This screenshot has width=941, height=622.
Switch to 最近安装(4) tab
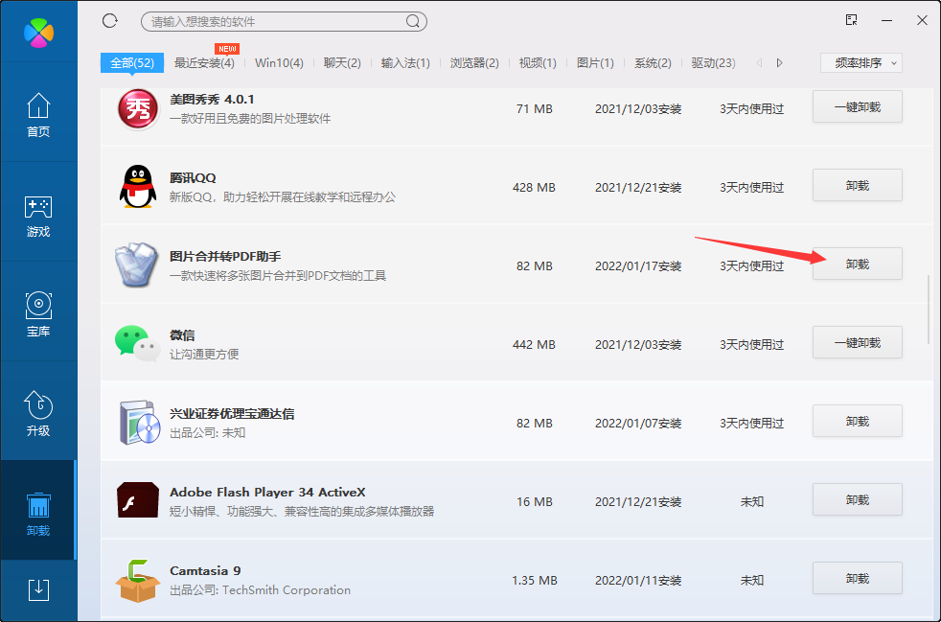(x=204, y=62)
